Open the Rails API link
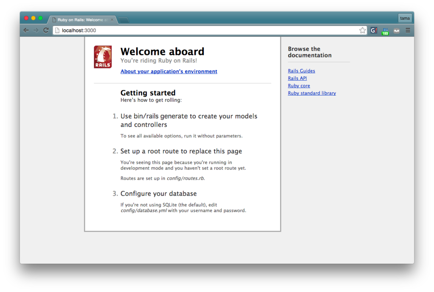This screenshot has height=292, width=434. pyautogui.click(x=297, y=78)
